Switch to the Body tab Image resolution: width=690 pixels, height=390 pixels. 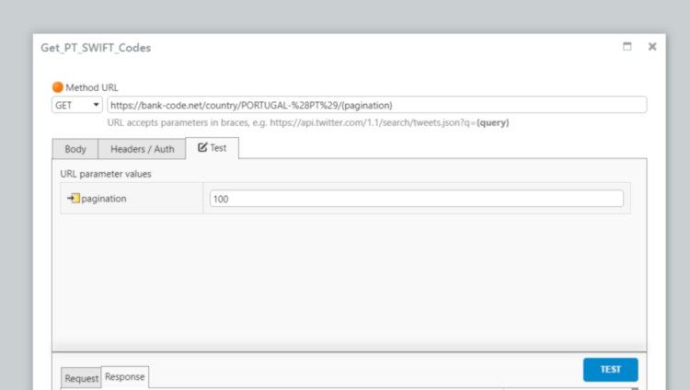point(75,149)
